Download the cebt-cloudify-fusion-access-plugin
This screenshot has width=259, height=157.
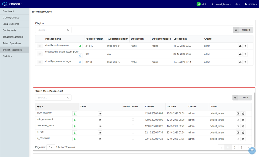240,54
